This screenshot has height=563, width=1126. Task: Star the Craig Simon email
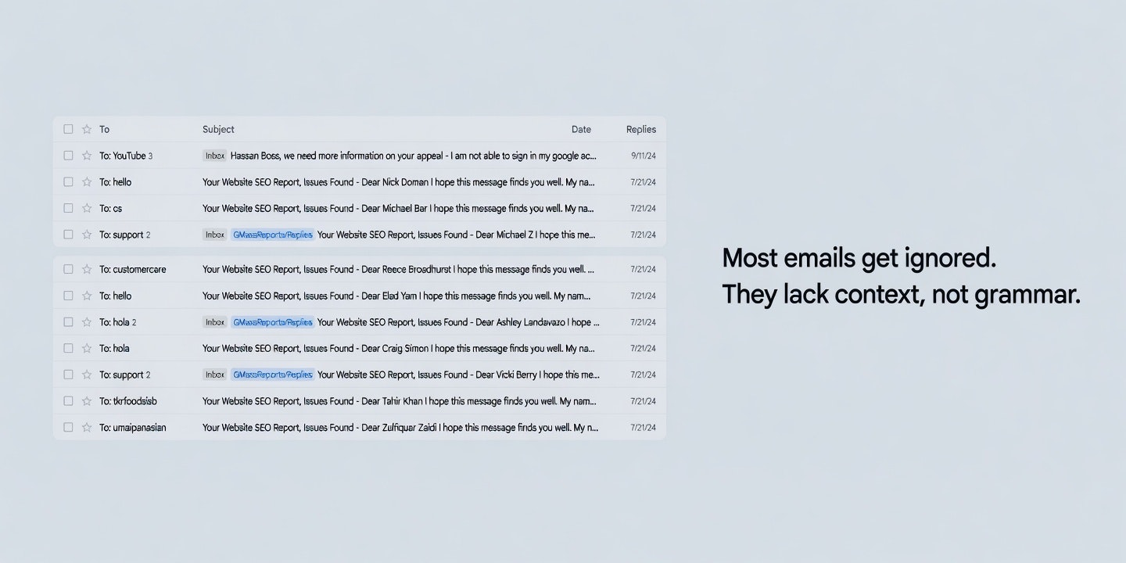pyautogui.click(x=87, y=348)
